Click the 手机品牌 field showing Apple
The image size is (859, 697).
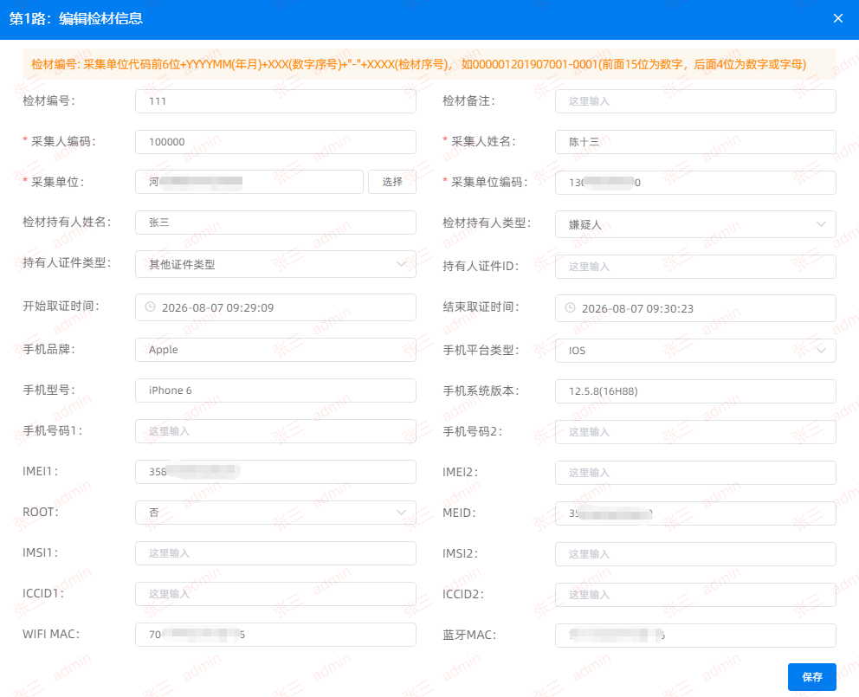[x=275, y=350]
